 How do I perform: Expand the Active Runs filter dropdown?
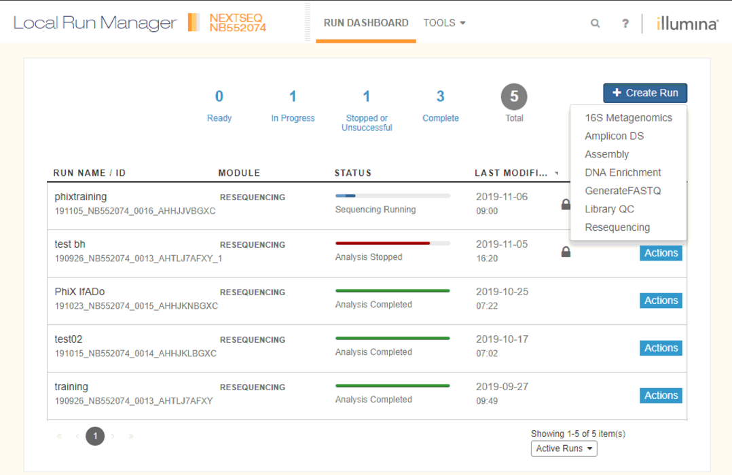pos(564,449)
